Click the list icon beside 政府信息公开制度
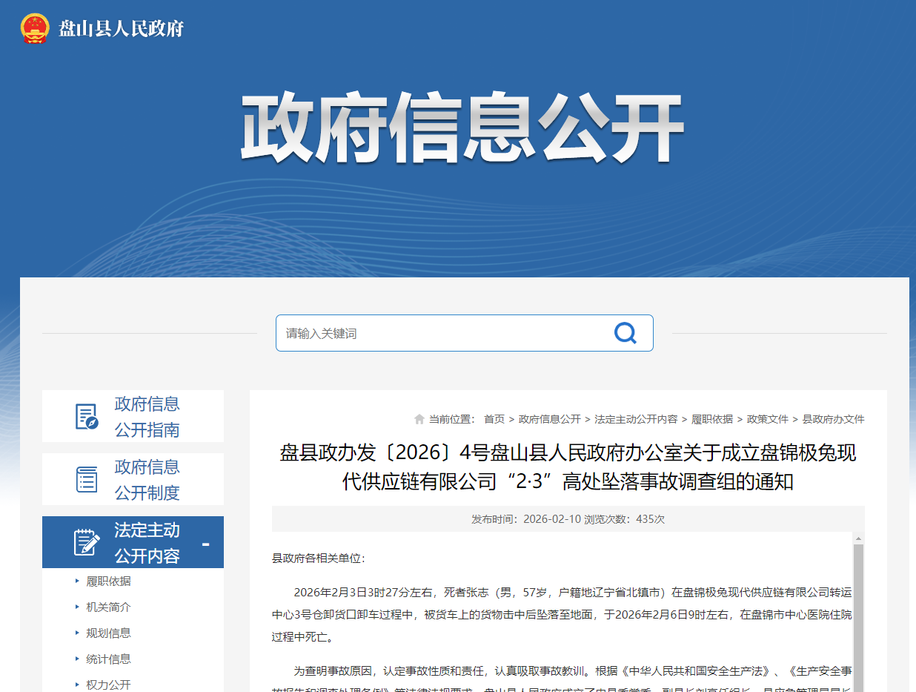The width and height of the screenshot is (916, 692). coord(87,479)
